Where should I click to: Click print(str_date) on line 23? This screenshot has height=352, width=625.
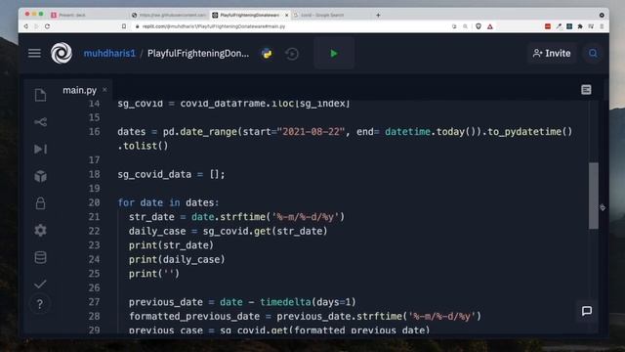coord(172,245)
